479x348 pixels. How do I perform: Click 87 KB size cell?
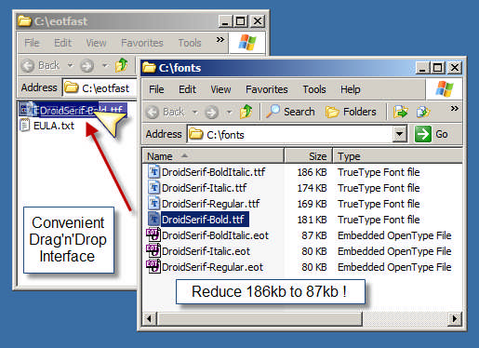(x=314, y=235)
